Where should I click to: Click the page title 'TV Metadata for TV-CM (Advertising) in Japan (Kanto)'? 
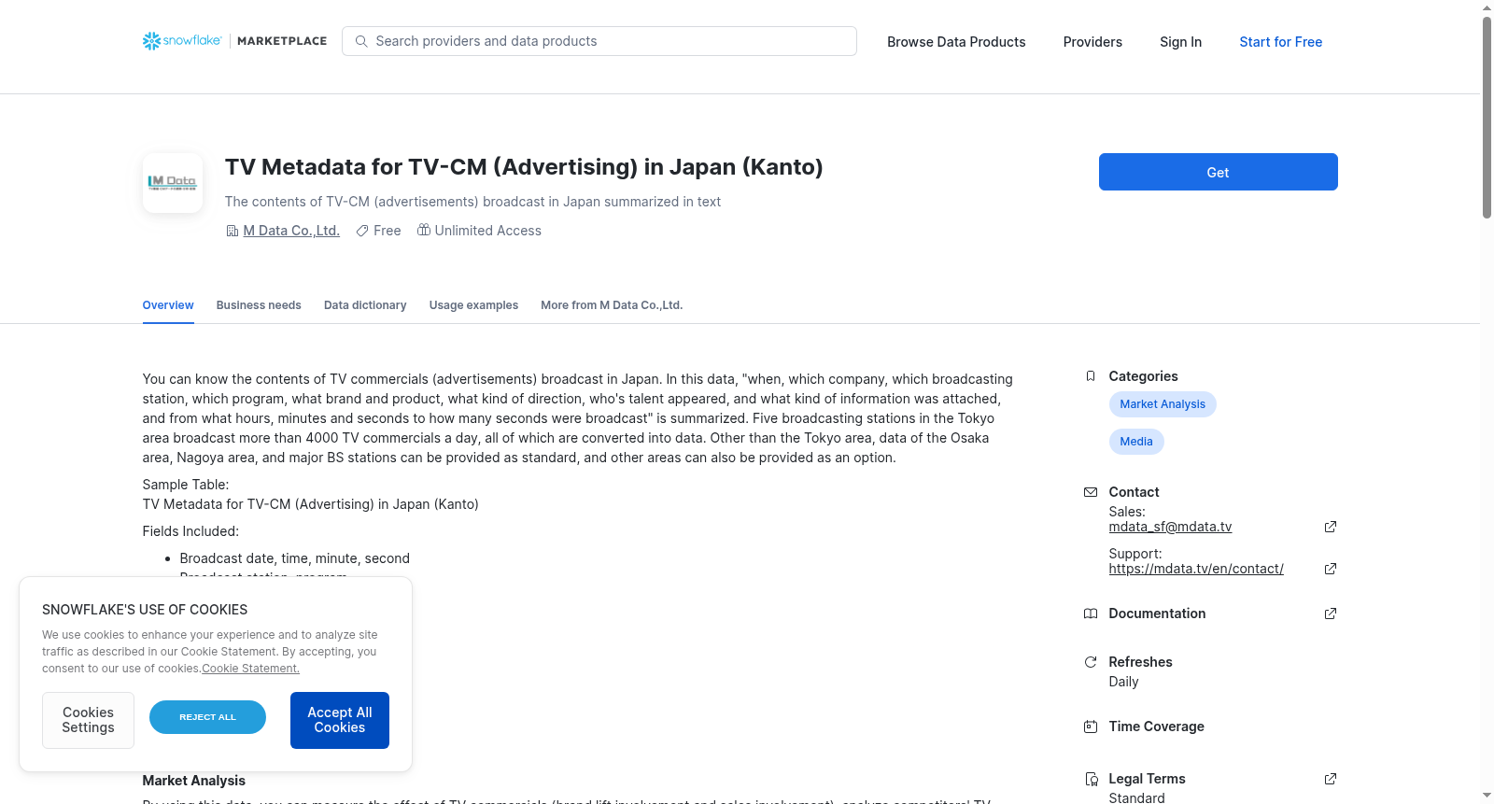[x=524, y=167]
